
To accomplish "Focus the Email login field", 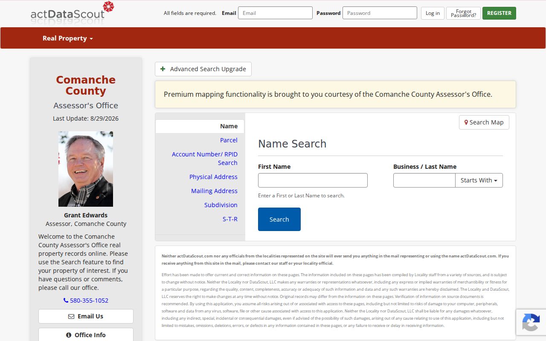I will (x=275, y=13).
